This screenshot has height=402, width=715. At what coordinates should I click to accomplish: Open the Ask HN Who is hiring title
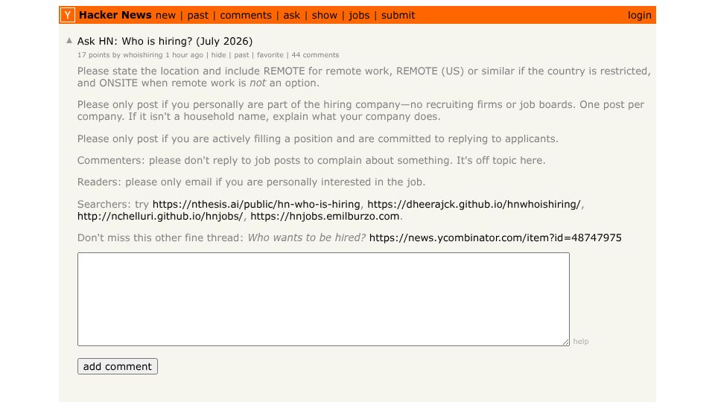[x=165, y=41]
